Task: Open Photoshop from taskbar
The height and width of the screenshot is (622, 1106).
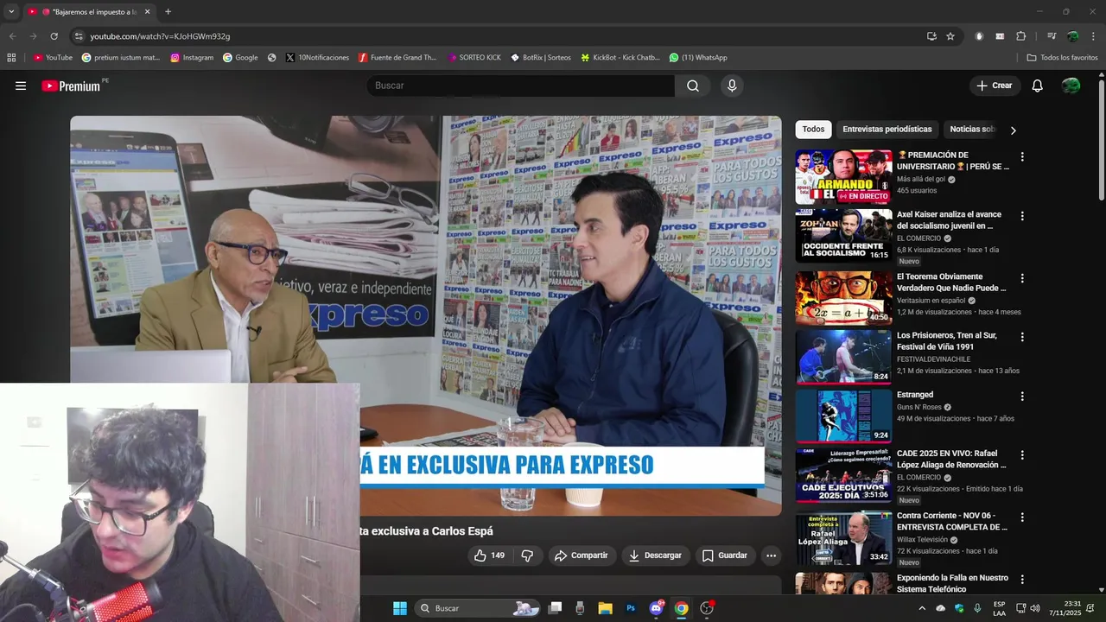Action: tap(631, 608)
